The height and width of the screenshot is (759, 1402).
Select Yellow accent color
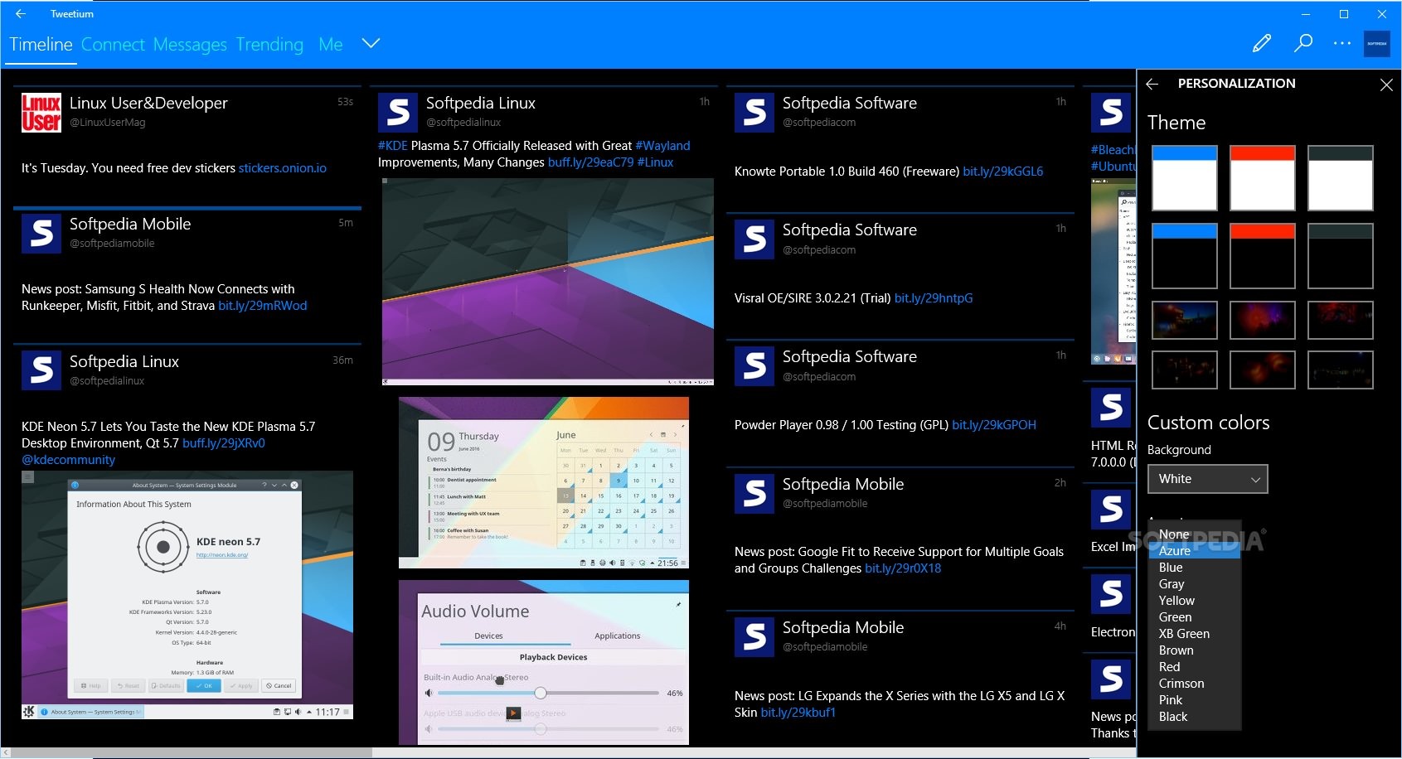pyautogui.click(x=1194, y=601)
